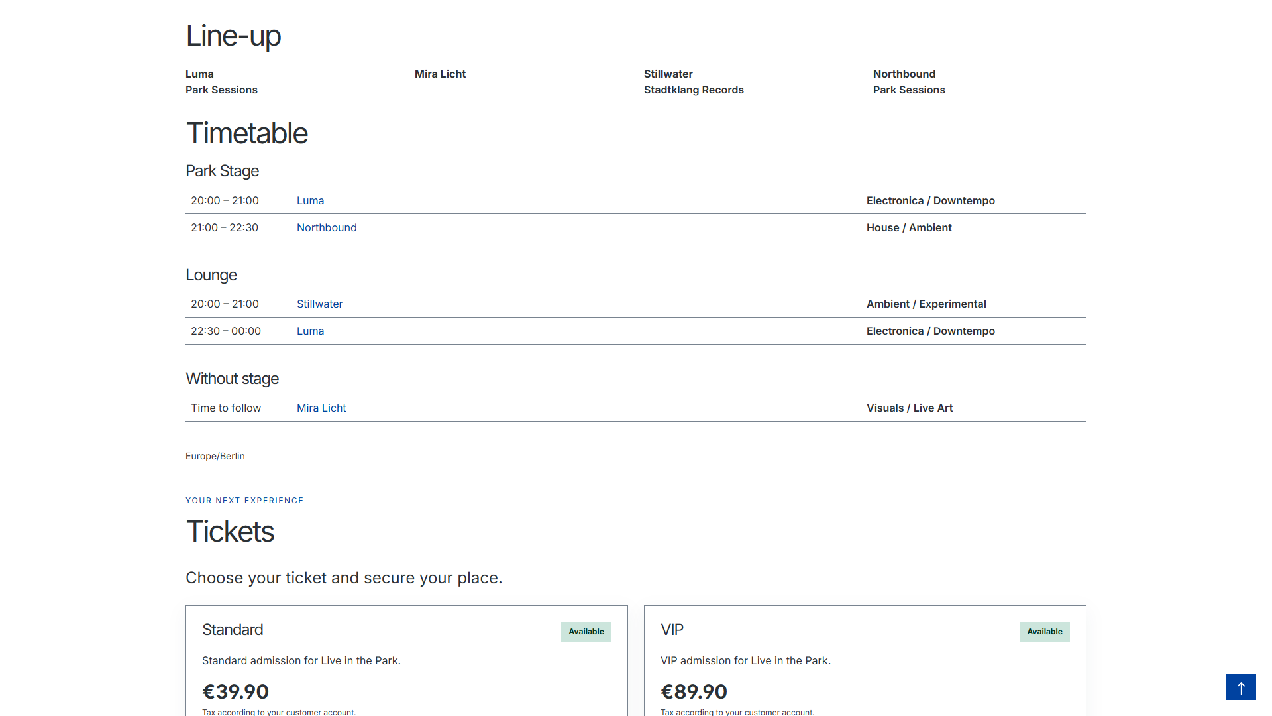Select the €89.90 VIP price

point(694,691)
